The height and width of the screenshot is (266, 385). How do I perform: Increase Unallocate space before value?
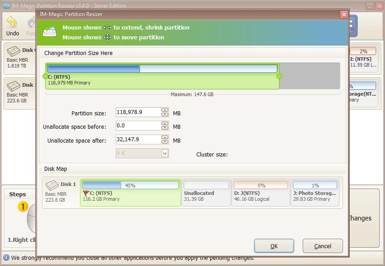(165, 124)
